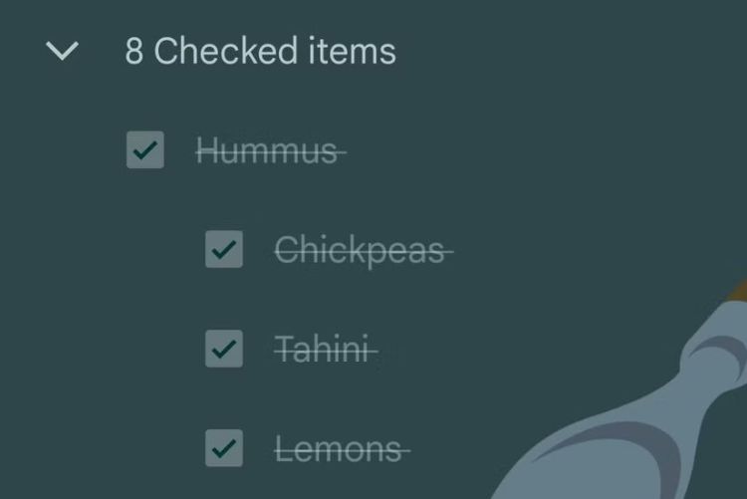This screenshot has height=499, width=747.
Task: Place cursor in the nested Lemons entry
Action: point(339,449)
